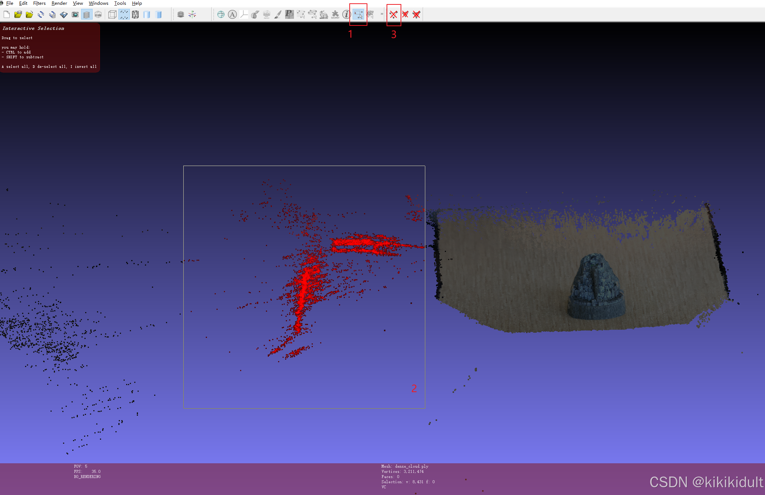Toggle Bounding Box rendering mode
Screen dimensions: 765x495
click(x=112, y=14)
